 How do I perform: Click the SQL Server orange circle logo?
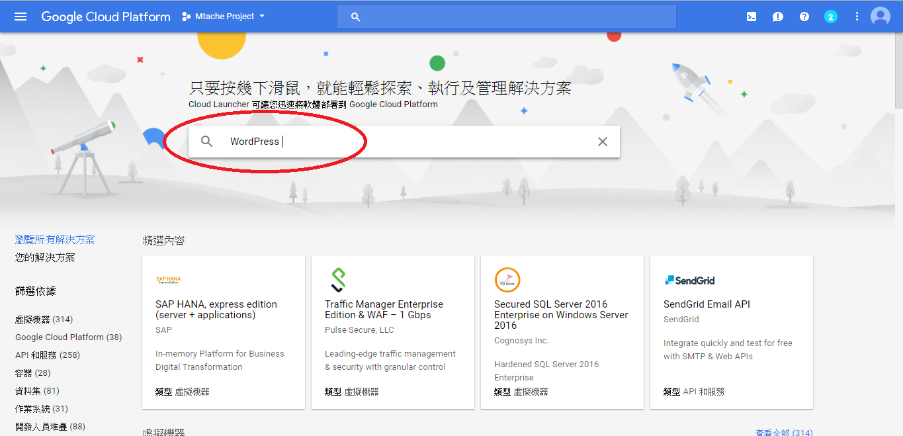(x=507, y=280)
